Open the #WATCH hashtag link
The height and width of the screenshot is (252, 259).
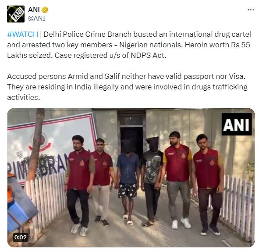[x=23, y=34]
